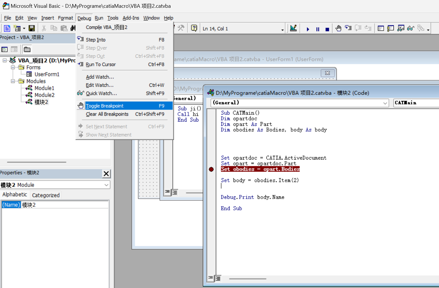Run Sub with play button
This screenshot has width=439, height=288.
click(308, 29)
